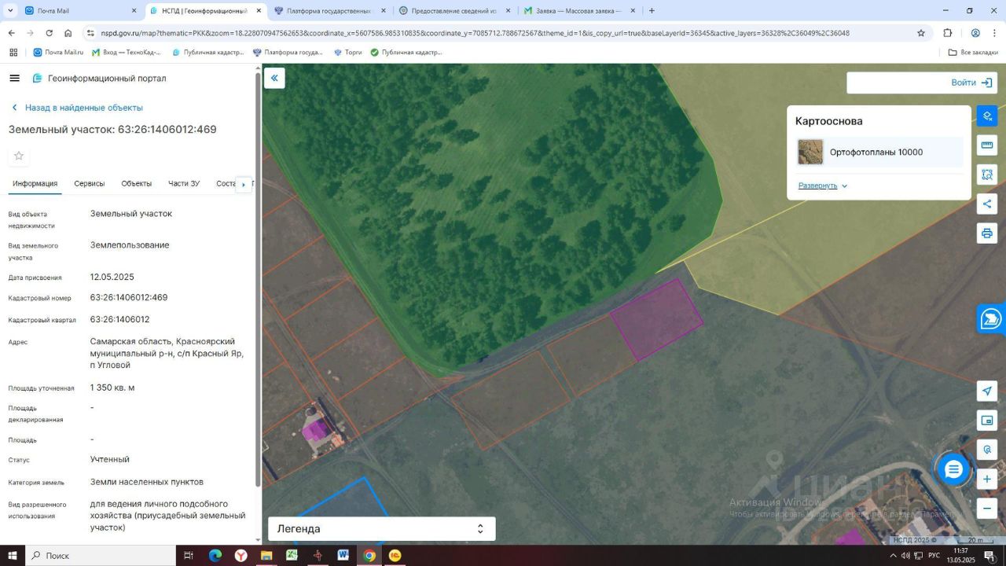The width and height of the screenshot is (1006, 566).
Task: Print the map
Action: 987,233
